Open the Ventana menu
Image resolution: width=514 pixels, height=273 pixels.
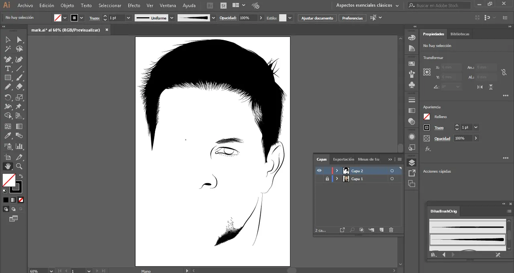(x=168, y=6)
